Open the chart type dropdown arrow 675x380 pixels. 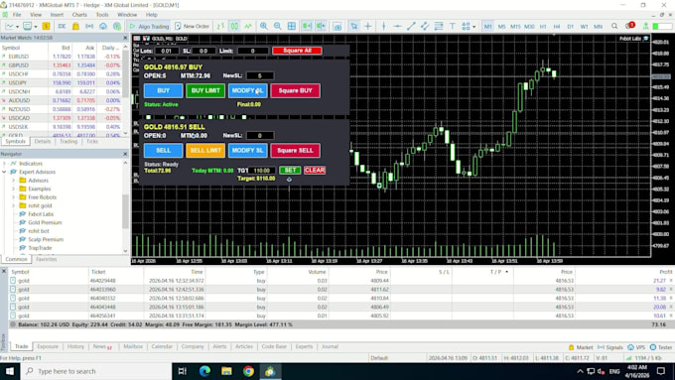(x=16, y=26)
